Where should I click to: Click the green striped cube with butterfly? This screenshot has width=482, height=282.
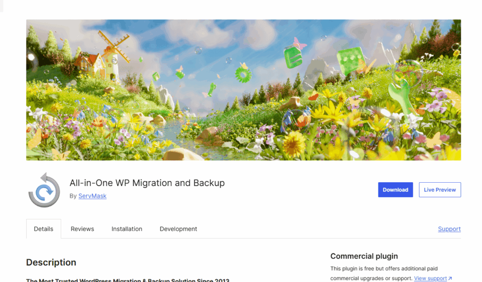click(x=293, y=56)
